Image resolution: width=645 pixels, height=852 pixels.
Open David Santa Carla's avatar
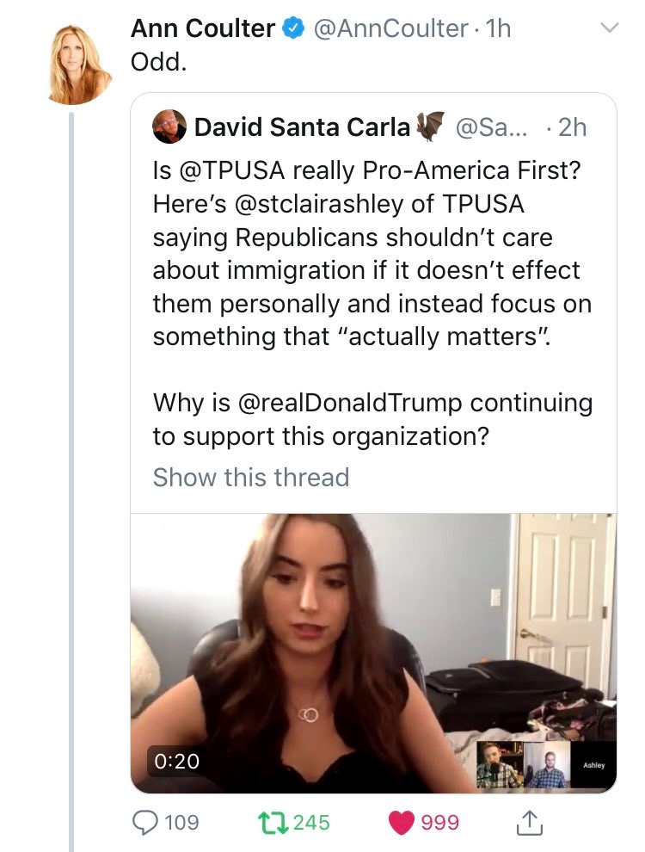pos(169,127)
